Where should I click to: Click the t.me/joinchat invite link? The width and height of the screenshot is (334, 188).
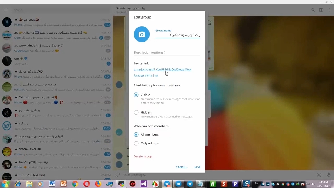pyautogui.click(x=162, y=69)
